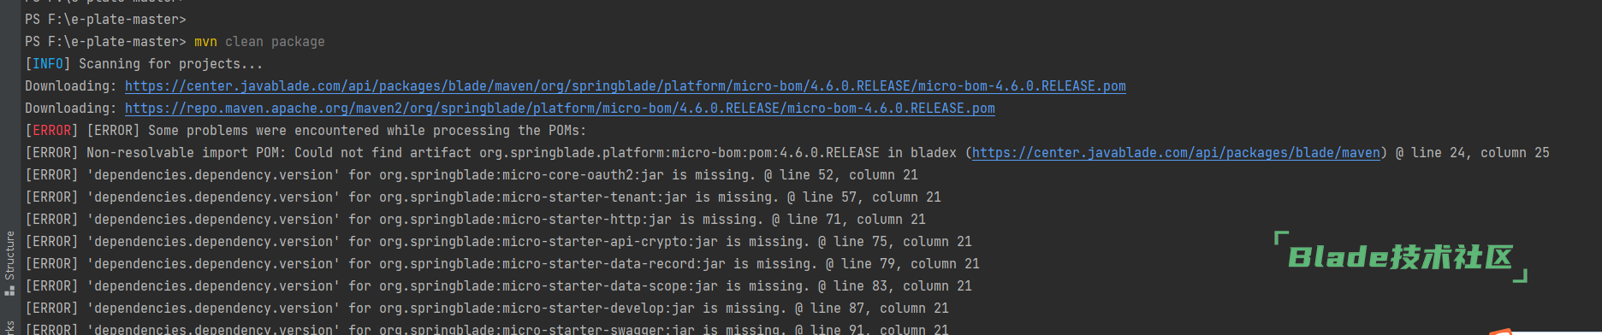Click the micro-starter-http missing version error
Viewport: 1602px width, 335px height.
pos(475,220)
